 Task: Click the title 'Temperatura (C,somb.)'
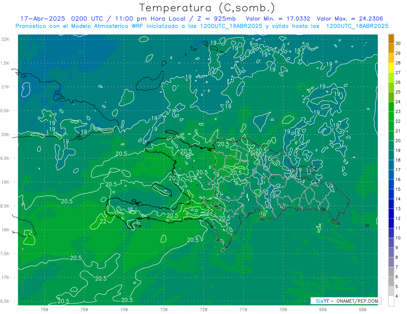point(207,8)
